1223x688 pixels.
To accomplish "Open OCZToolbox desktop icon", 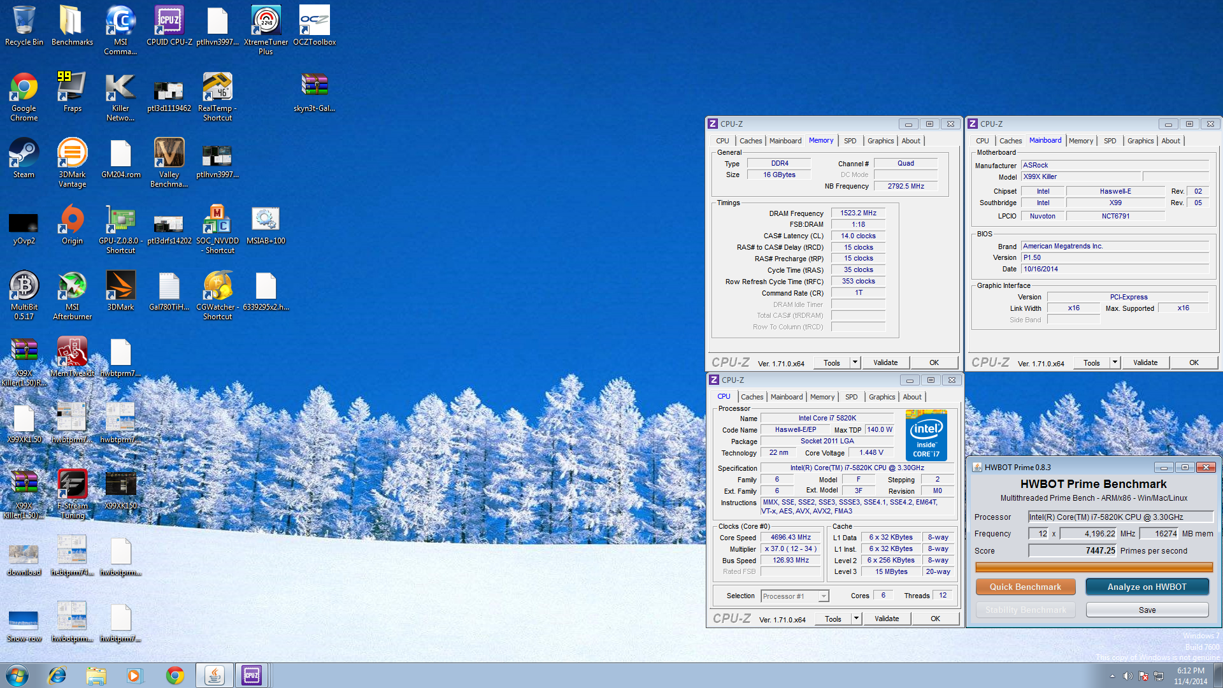I will (314, 25).
